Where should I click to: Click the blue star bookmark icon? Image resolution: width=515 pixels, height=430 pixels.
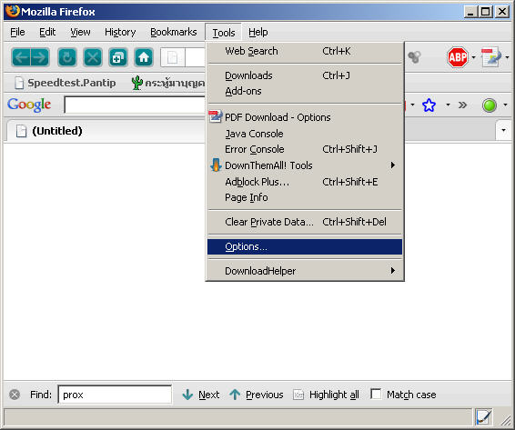pos(429,105)
